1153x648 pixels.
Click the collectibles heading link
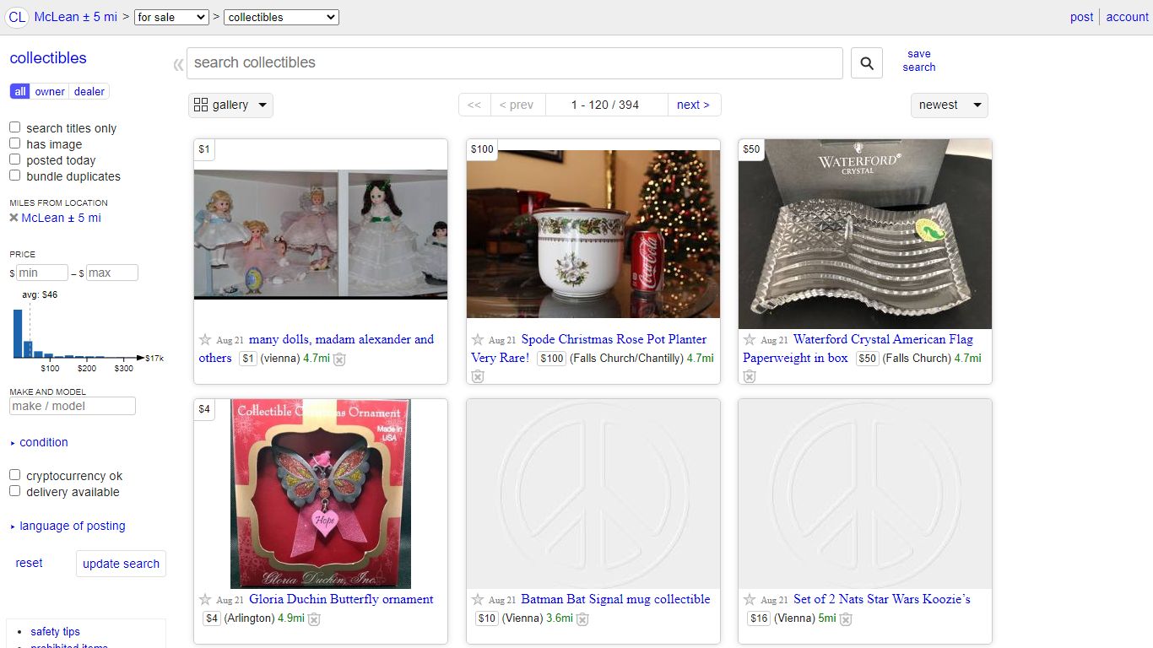(x=48, y=58)
